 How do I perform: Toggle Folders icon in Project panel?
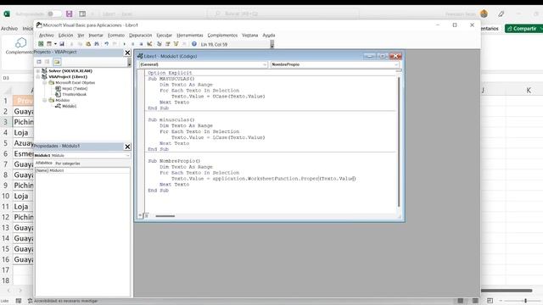tap(57, 62)
